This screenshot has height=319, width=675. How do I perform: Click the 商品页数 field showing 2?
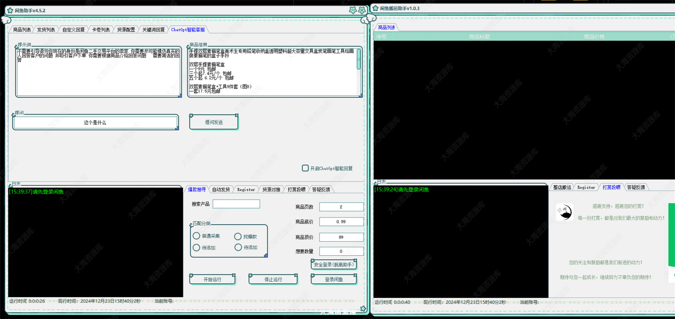(x=341, y=207)
